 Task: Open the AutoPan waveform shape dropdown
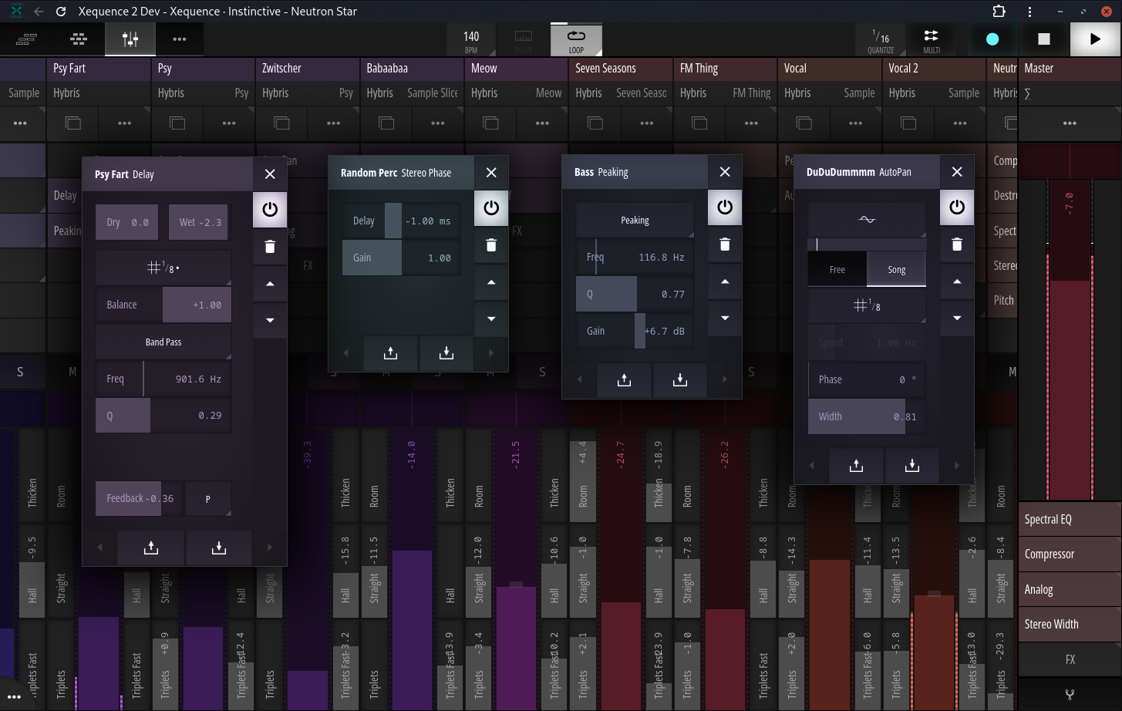(867, 220)
